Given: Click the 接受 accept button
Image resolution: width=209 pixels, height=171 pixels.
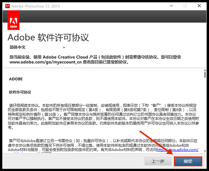Looking at the screenshot, I should [188, 161].
